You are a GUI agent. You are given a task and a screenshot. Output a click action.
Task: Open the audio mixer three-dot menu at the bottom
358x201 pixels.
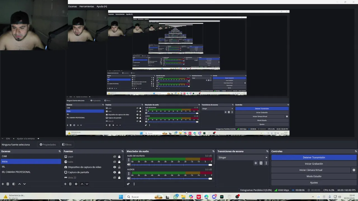coord(134,184)
